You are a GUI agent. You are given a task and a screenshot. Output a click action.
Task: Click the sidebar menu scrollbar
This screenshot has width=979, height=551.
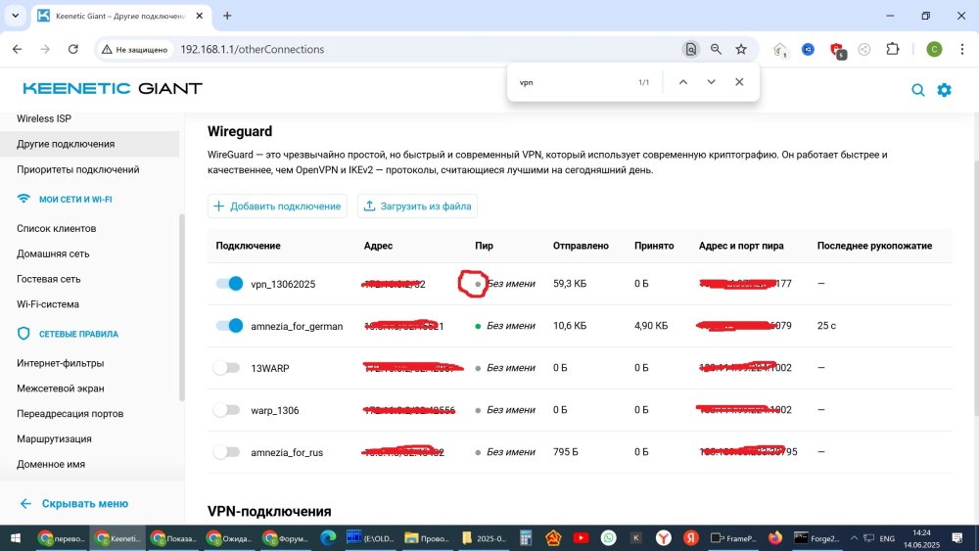point(182,307)
